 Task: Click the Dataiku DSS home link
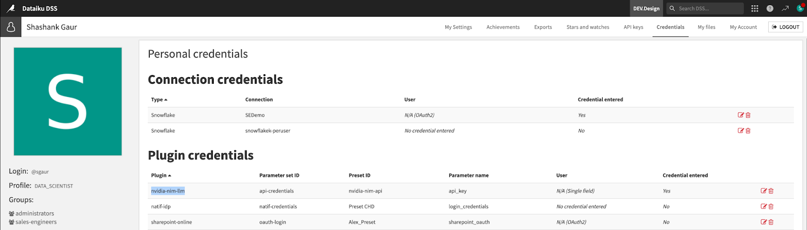click(40, 9)
